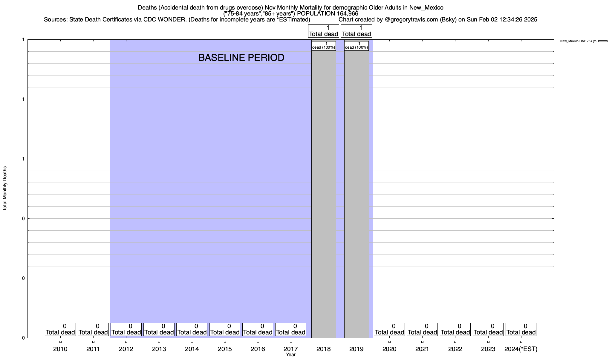Click the 'Total Monthly Deaths' axis title
Viewport: 612px width, 358px height.
[5, 189]
